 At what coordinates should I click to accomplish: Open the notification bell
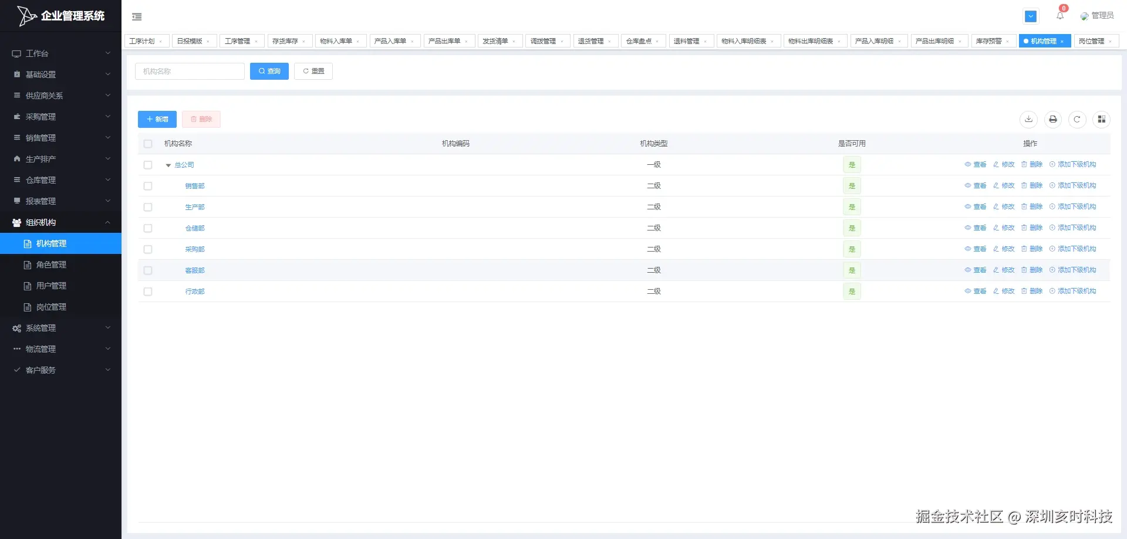point(1060,16)
